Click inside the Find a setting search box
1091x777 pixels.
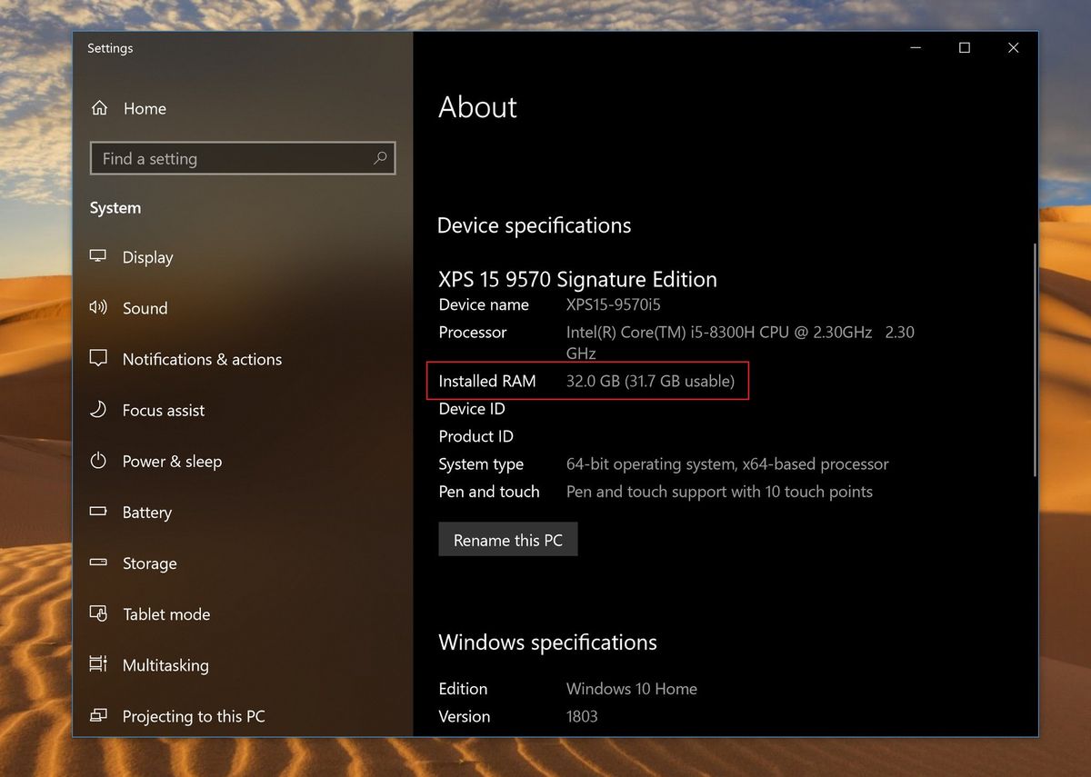pos(227,157)
